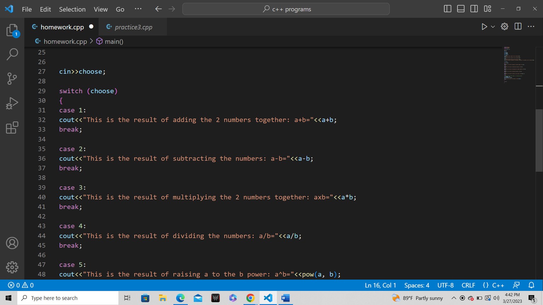Click 'case 5:' on line 47
The width and height of the screenshot is (543, 305).
point(72,265)
